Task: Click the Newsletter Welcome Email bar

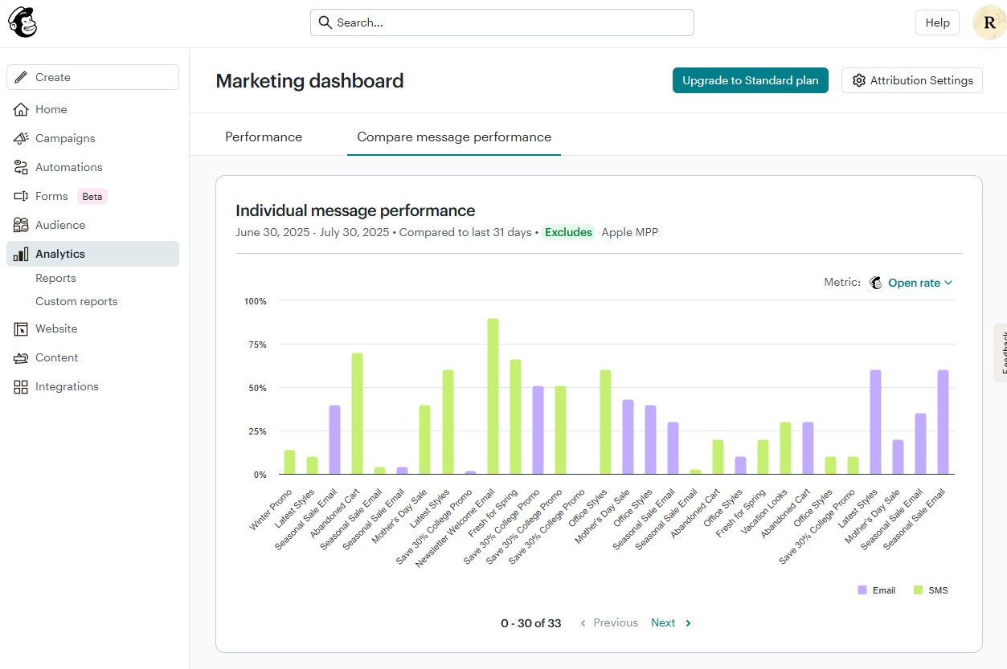Action: (493, 397)
